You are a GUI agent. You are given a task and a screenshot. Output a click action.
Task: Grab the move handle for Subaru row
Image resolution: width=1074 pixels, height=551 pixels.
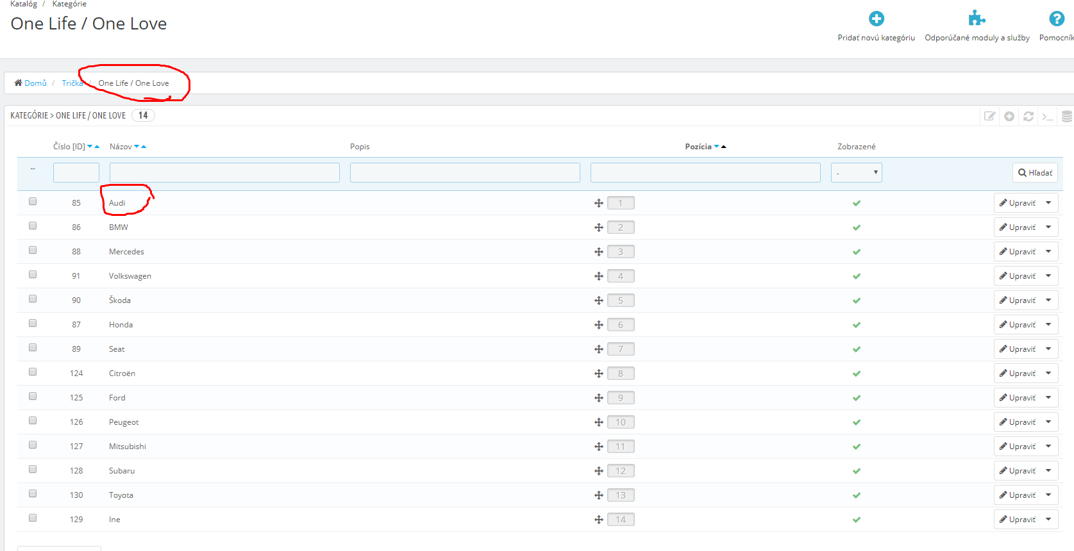pos(599,471)
